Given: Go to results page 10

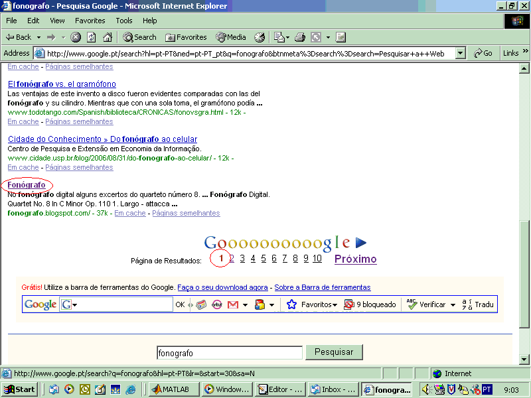Looking at the screenshot, I should (x=317, y=259).
